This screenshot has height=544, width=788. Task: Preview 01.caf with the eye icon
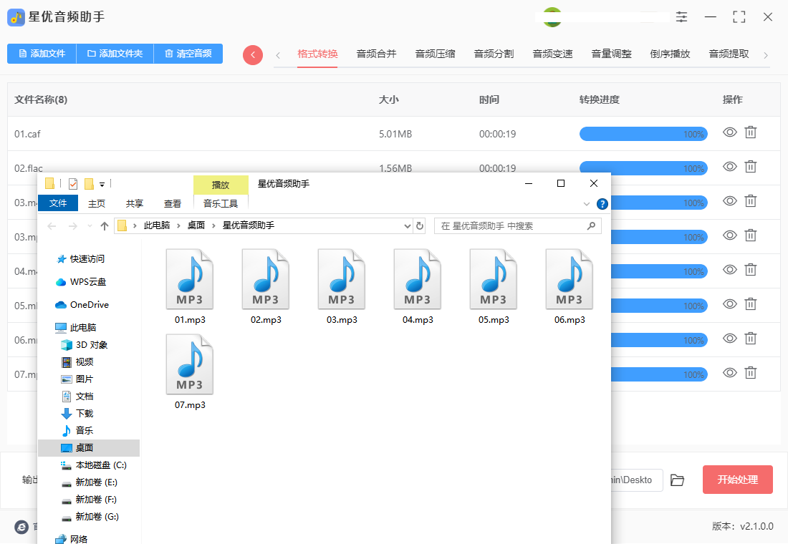pos(730,132)
